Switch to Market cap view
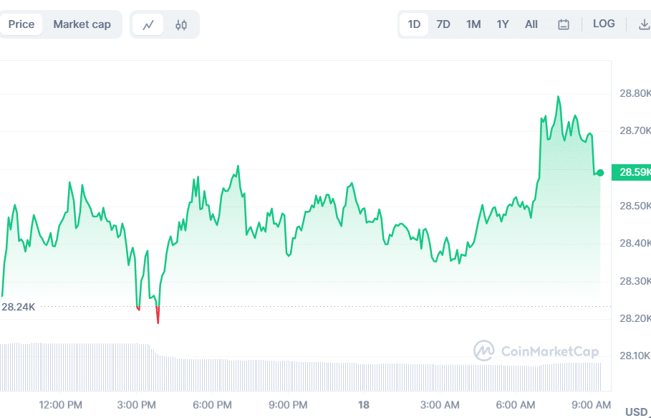651x418 pixels. tap(82, 24)
